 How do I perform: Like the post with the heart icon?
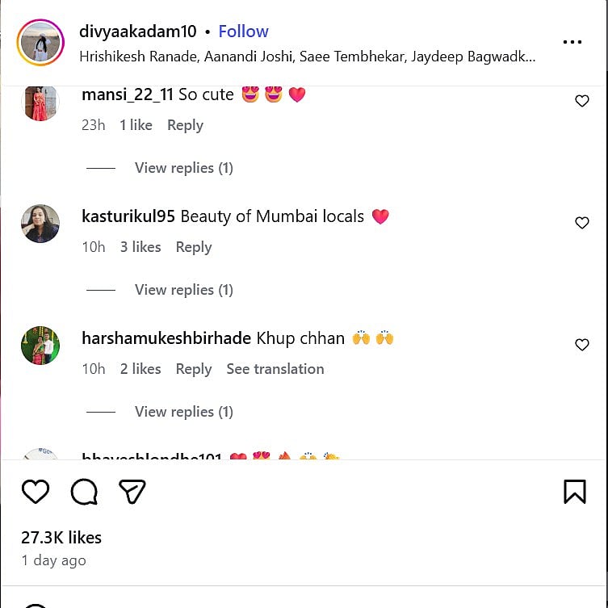click(36, 491)
